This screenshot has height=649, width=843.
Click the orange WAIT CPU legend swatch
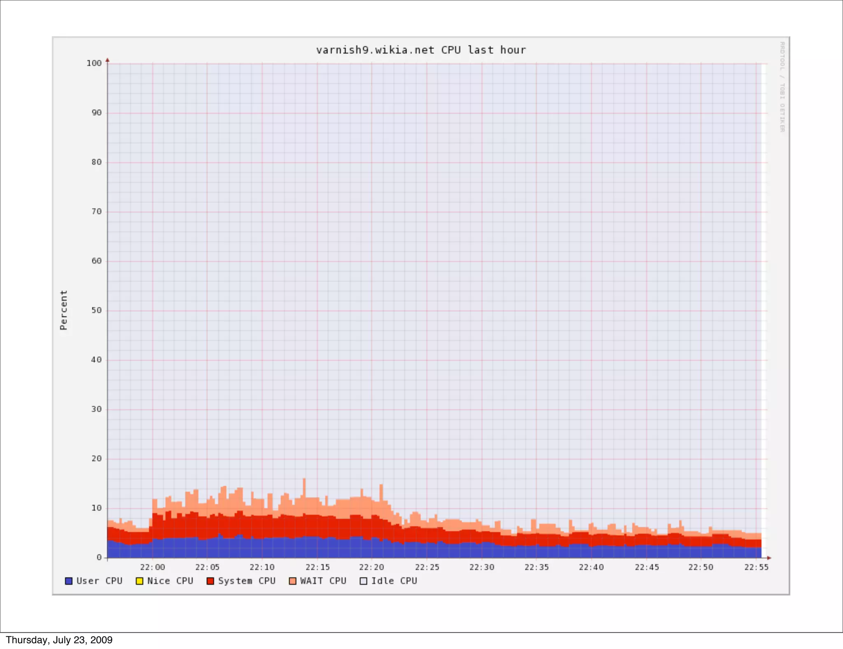coord(293,581)
